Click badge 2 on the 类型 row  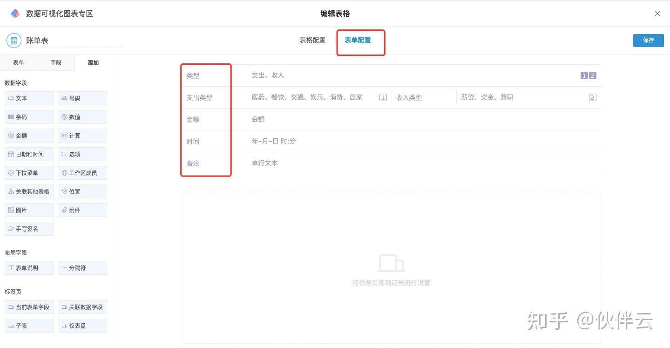(592, 75)
